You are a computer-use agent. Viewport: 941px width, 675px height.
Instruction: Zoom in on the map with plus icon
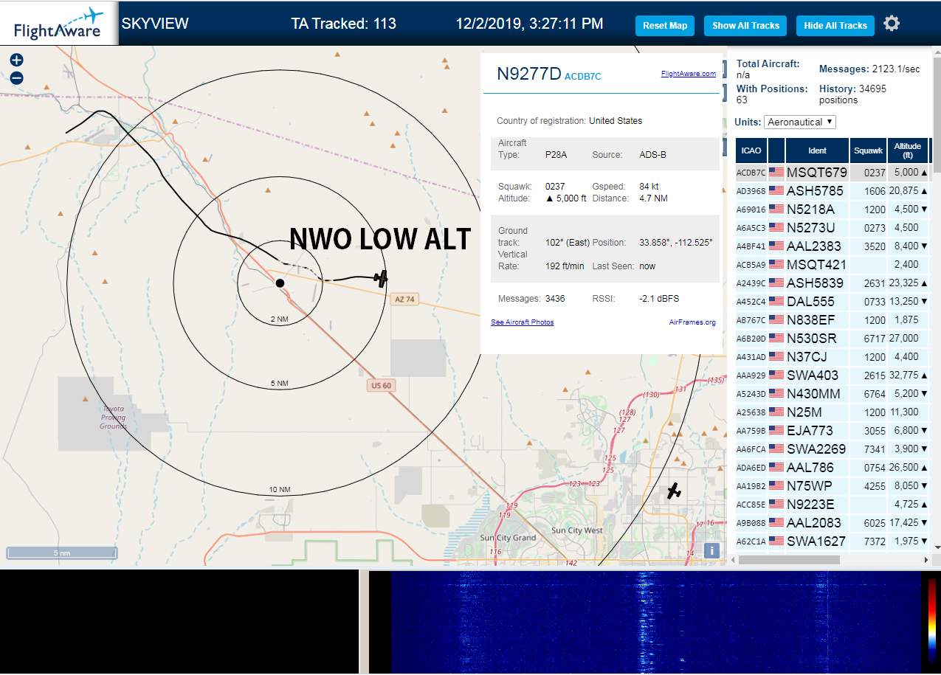point(17,60)
